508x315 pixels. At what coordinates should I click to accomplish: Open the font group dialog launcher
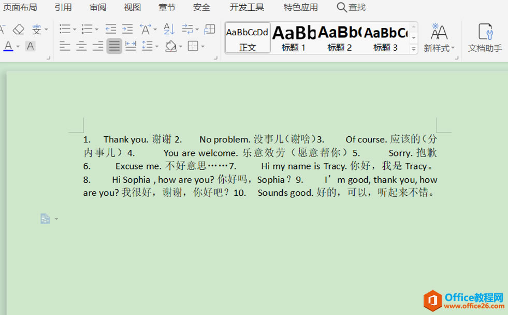coord(49,58)
